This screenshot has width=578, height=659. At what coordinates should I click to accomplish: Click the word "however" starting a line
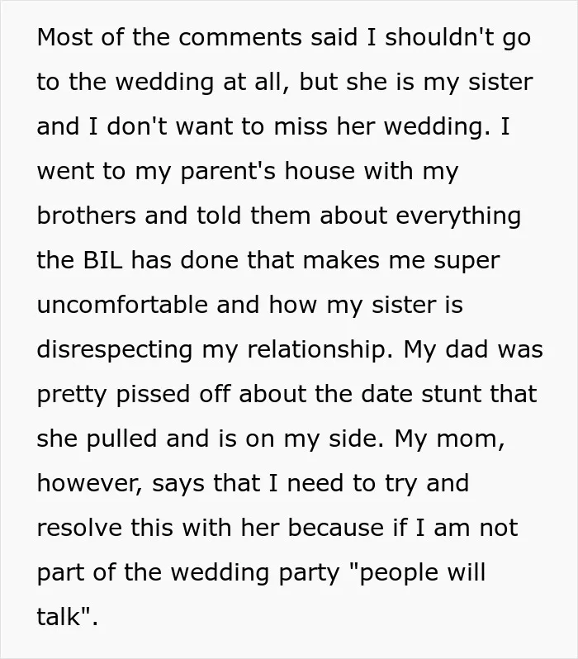[x=89, y=482]
